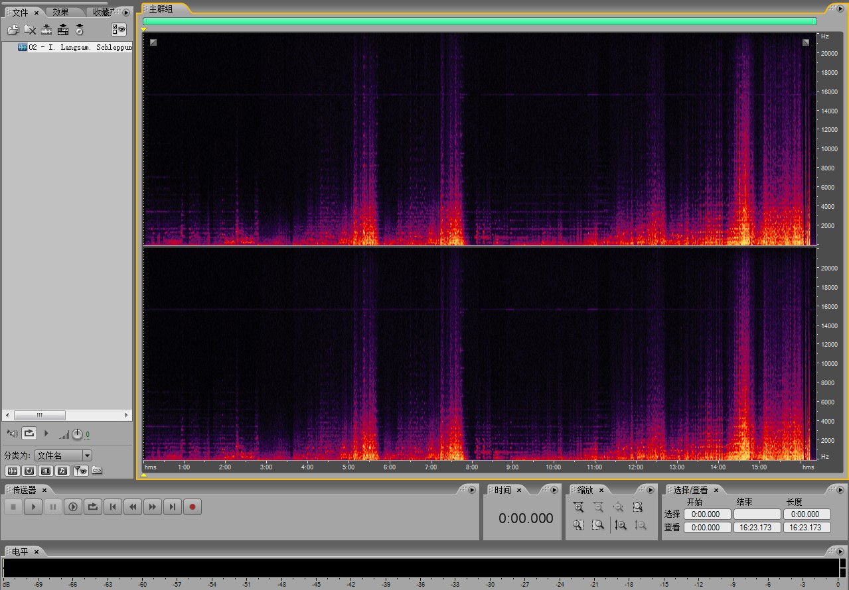Image resolution: width=849 pixels, height=590 pixels.
Task: Click the file list horizontal scrollbar thumb
Action: click(39, 415)
